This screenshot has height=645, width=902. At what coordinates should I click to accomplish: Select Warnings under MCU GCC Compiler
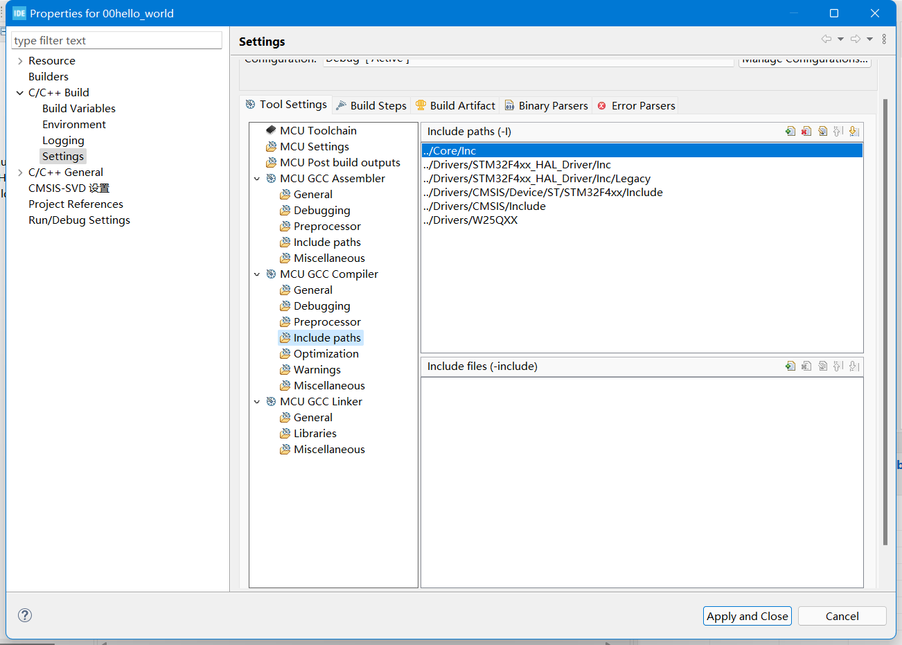click(x=317, y=369)
